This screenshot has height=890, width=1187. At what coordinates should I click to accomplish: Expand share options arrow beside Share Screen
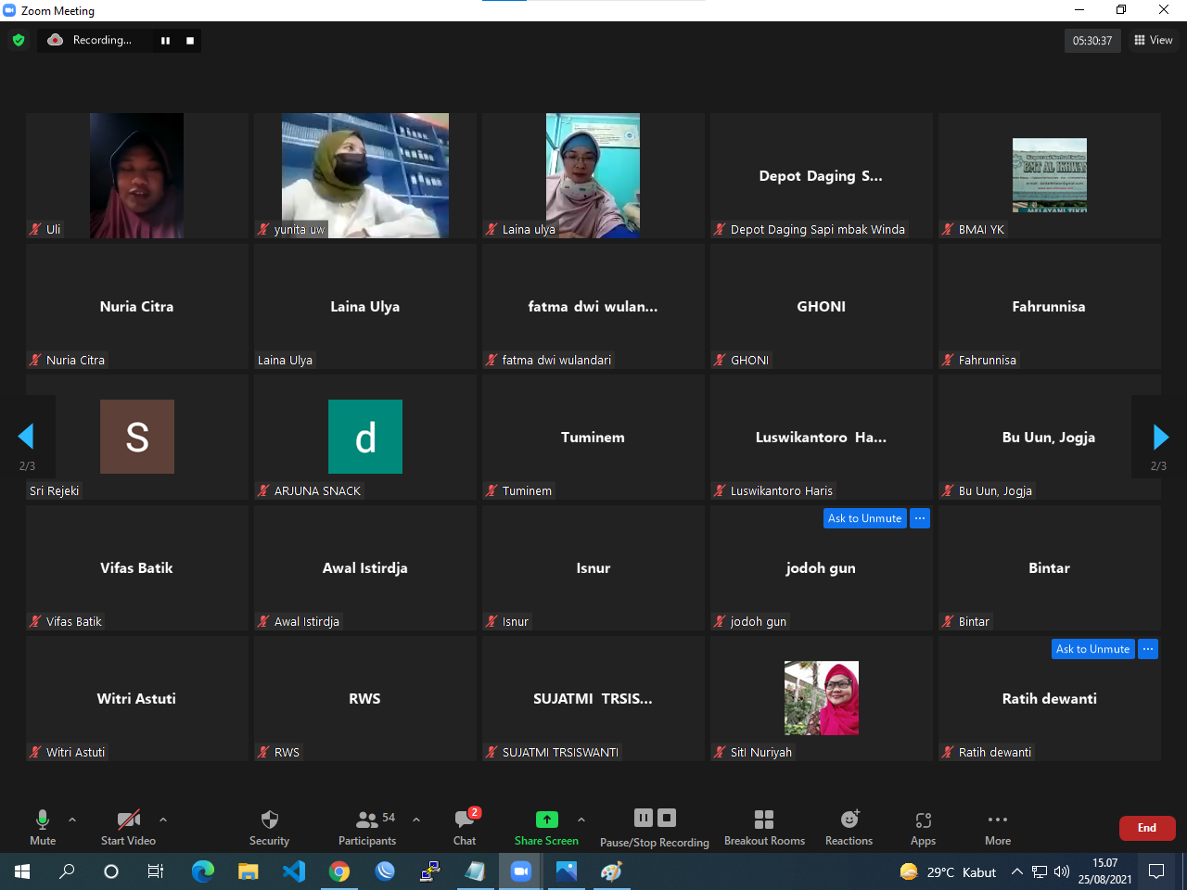[x=581, y=820]
